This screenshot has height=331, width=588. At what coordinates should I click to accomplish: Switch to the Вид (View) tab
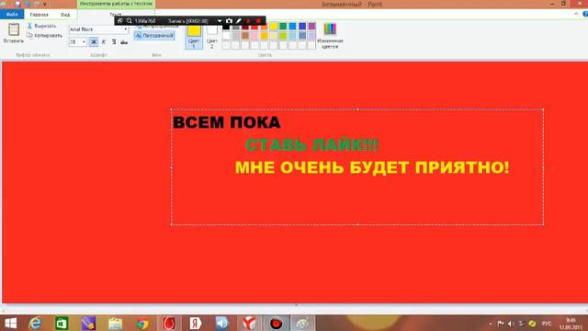click(x=65, y=15)
